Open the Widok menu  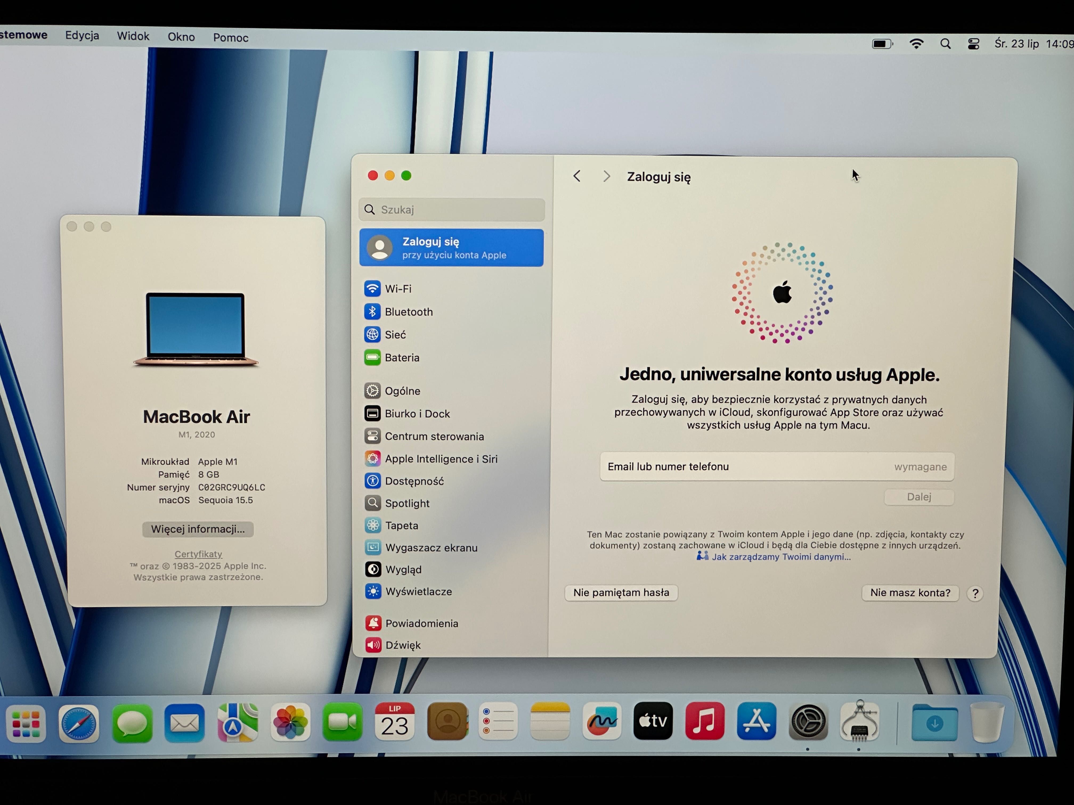tap(133, 36)
